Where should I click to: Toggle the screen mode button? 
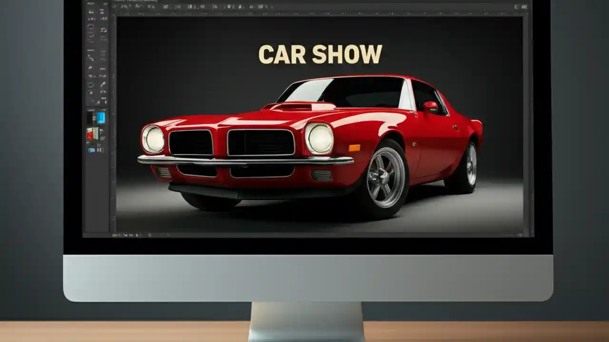click(x=101, y=150)
